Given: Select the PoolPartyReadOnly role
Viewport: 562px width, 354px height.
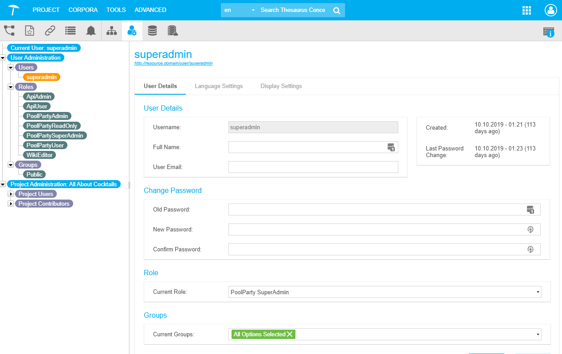Looking at the screenshot, I should (x=51, y=126).
